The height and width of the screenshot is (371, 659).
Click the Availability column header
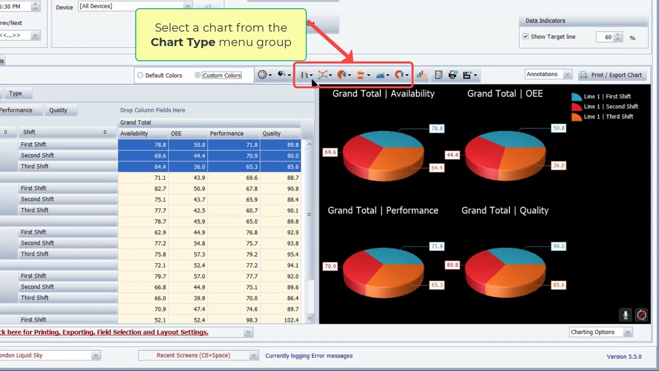tap(143, 133)
